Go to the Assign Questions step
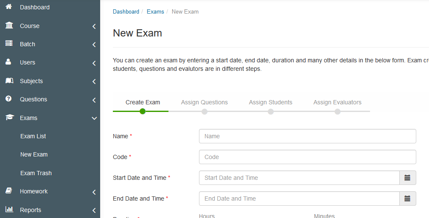Screen dimensions: 429x218 click(205, 102)
